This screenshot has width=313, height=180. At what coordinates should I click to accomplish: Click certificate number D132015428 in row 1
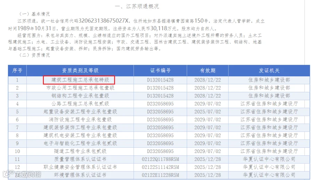[x=160, y=80]
